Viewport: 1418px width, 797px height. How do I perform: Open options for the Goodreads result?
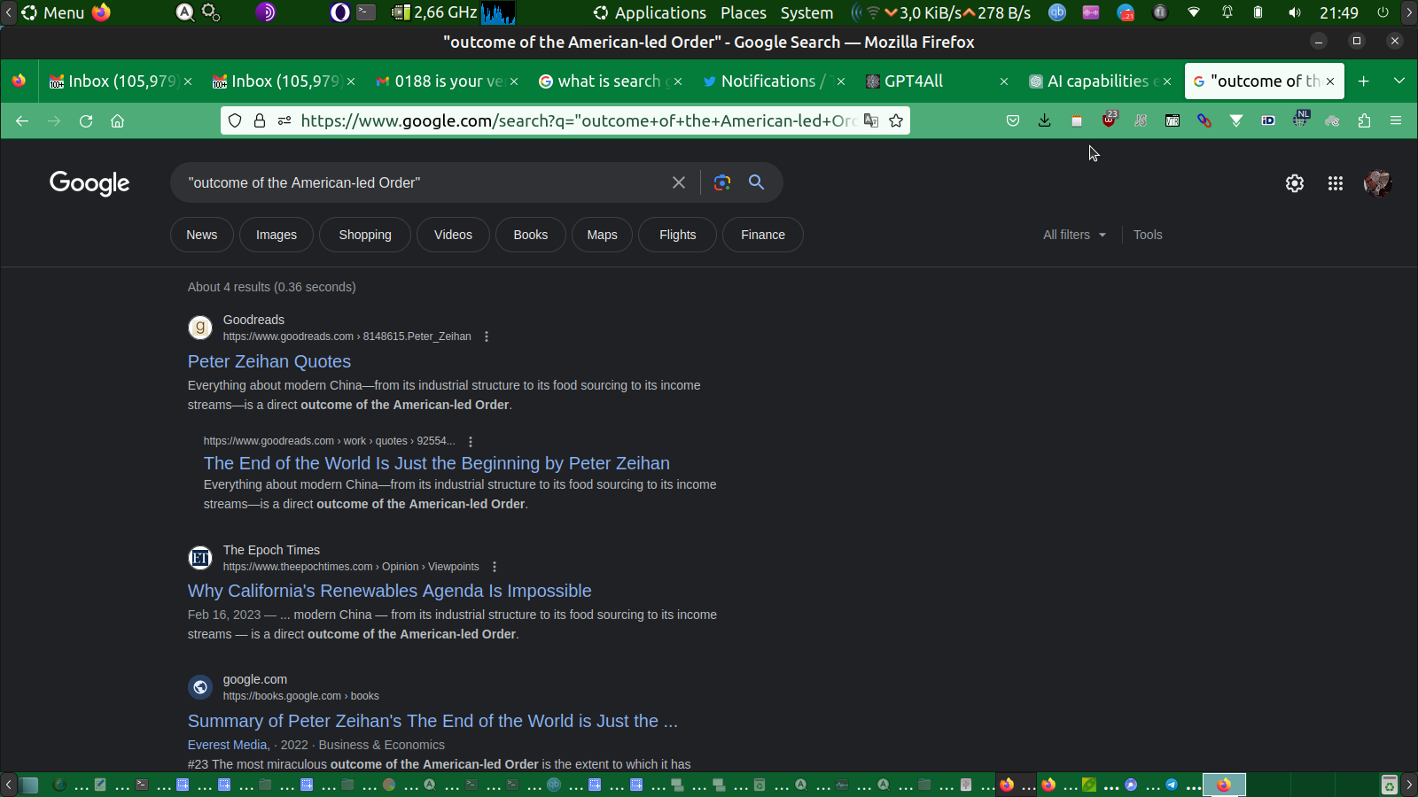tap(487, 337)
